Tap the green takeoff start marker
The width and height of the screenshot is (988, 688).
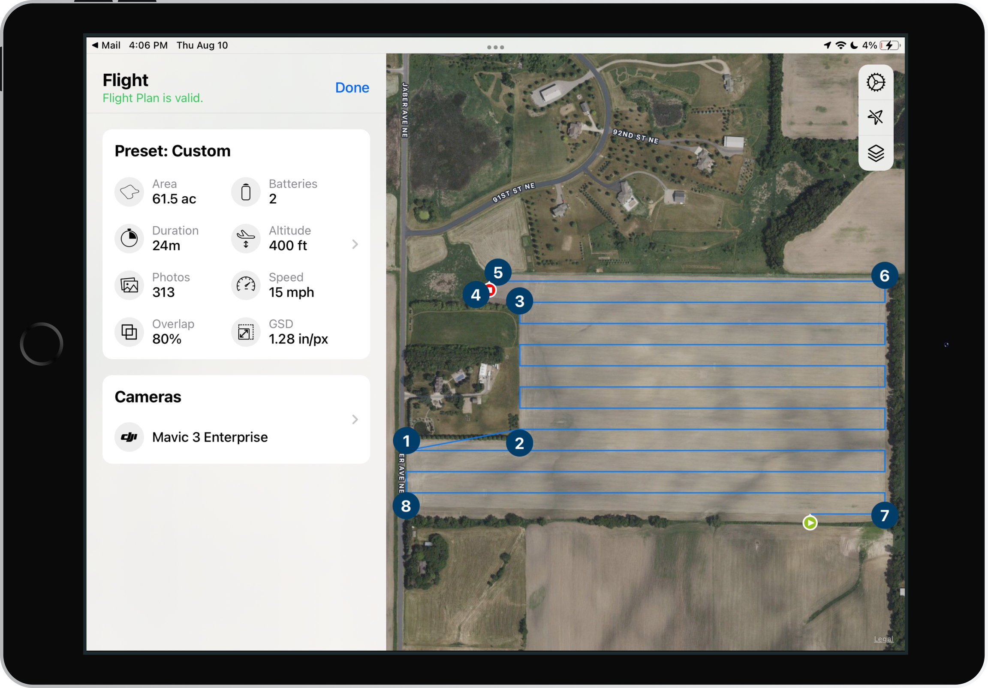(810, 523)
